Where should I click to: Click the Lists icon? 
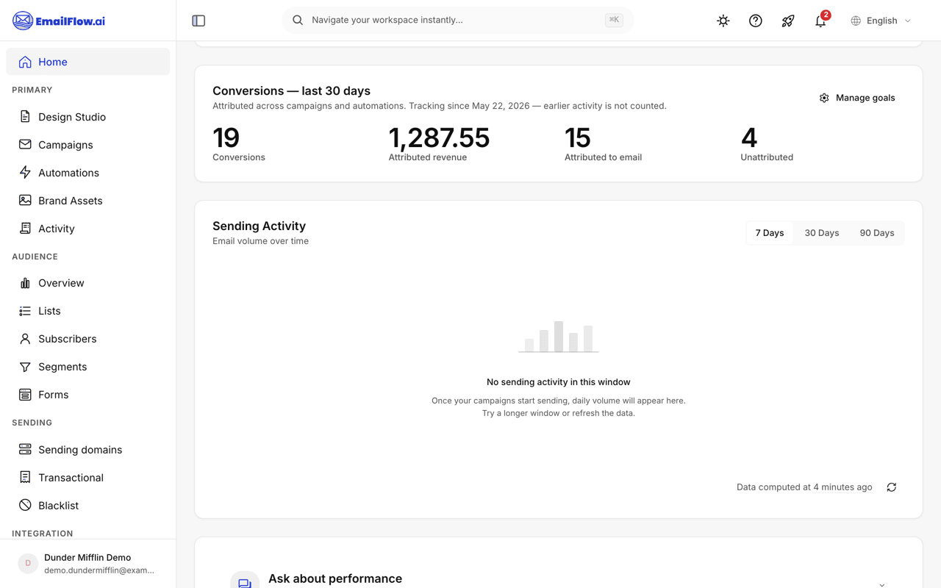(x=25, y=311)
